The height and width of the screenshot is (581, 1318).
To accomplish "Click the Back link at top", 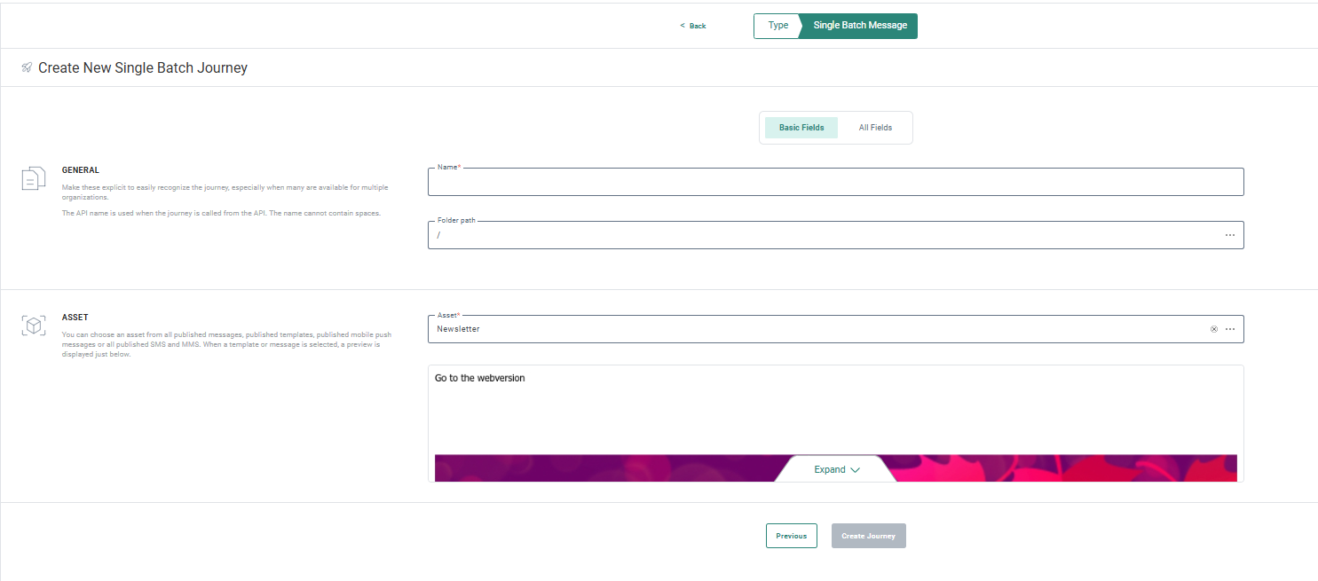I will (x=693, y=26).
